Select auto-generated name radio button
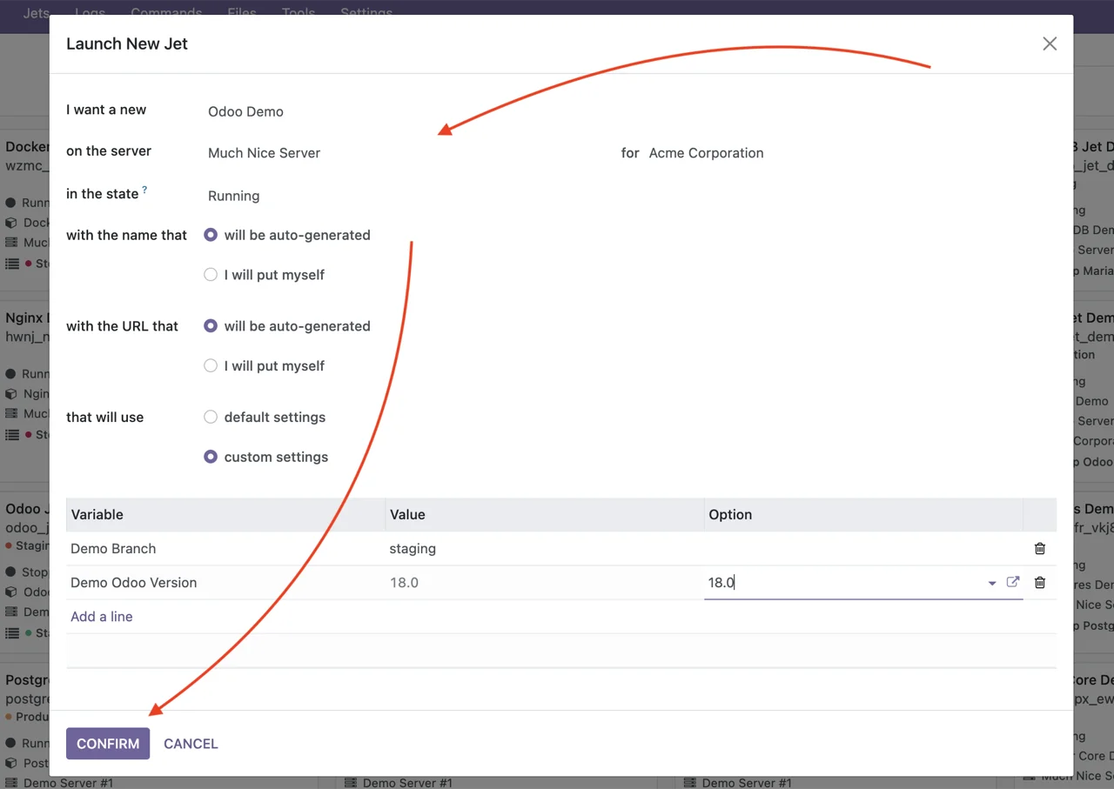 211,236
